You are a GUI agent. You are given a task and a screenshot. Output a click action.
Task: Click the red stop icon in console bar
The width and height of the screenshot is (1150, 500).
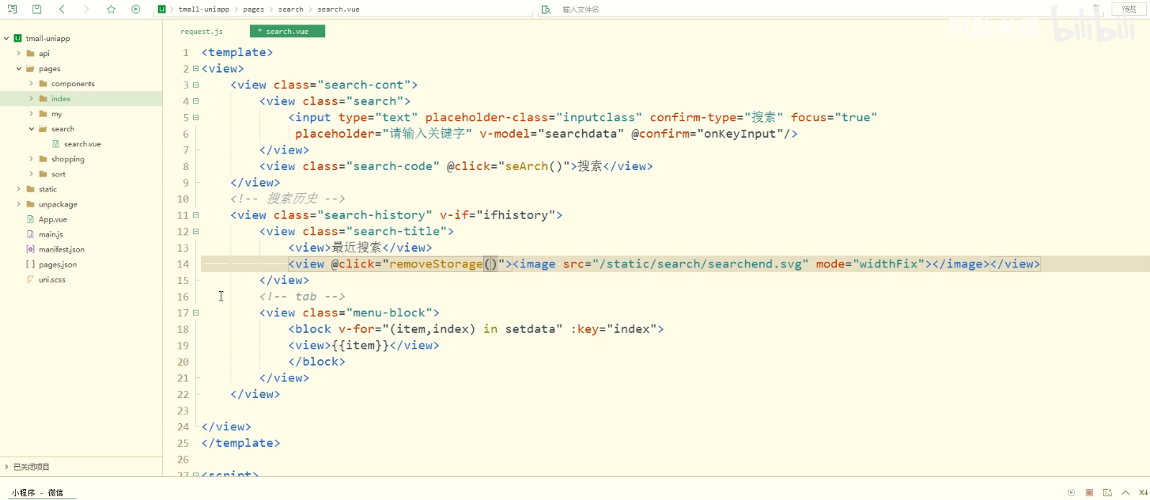[x=1089, y=492]
